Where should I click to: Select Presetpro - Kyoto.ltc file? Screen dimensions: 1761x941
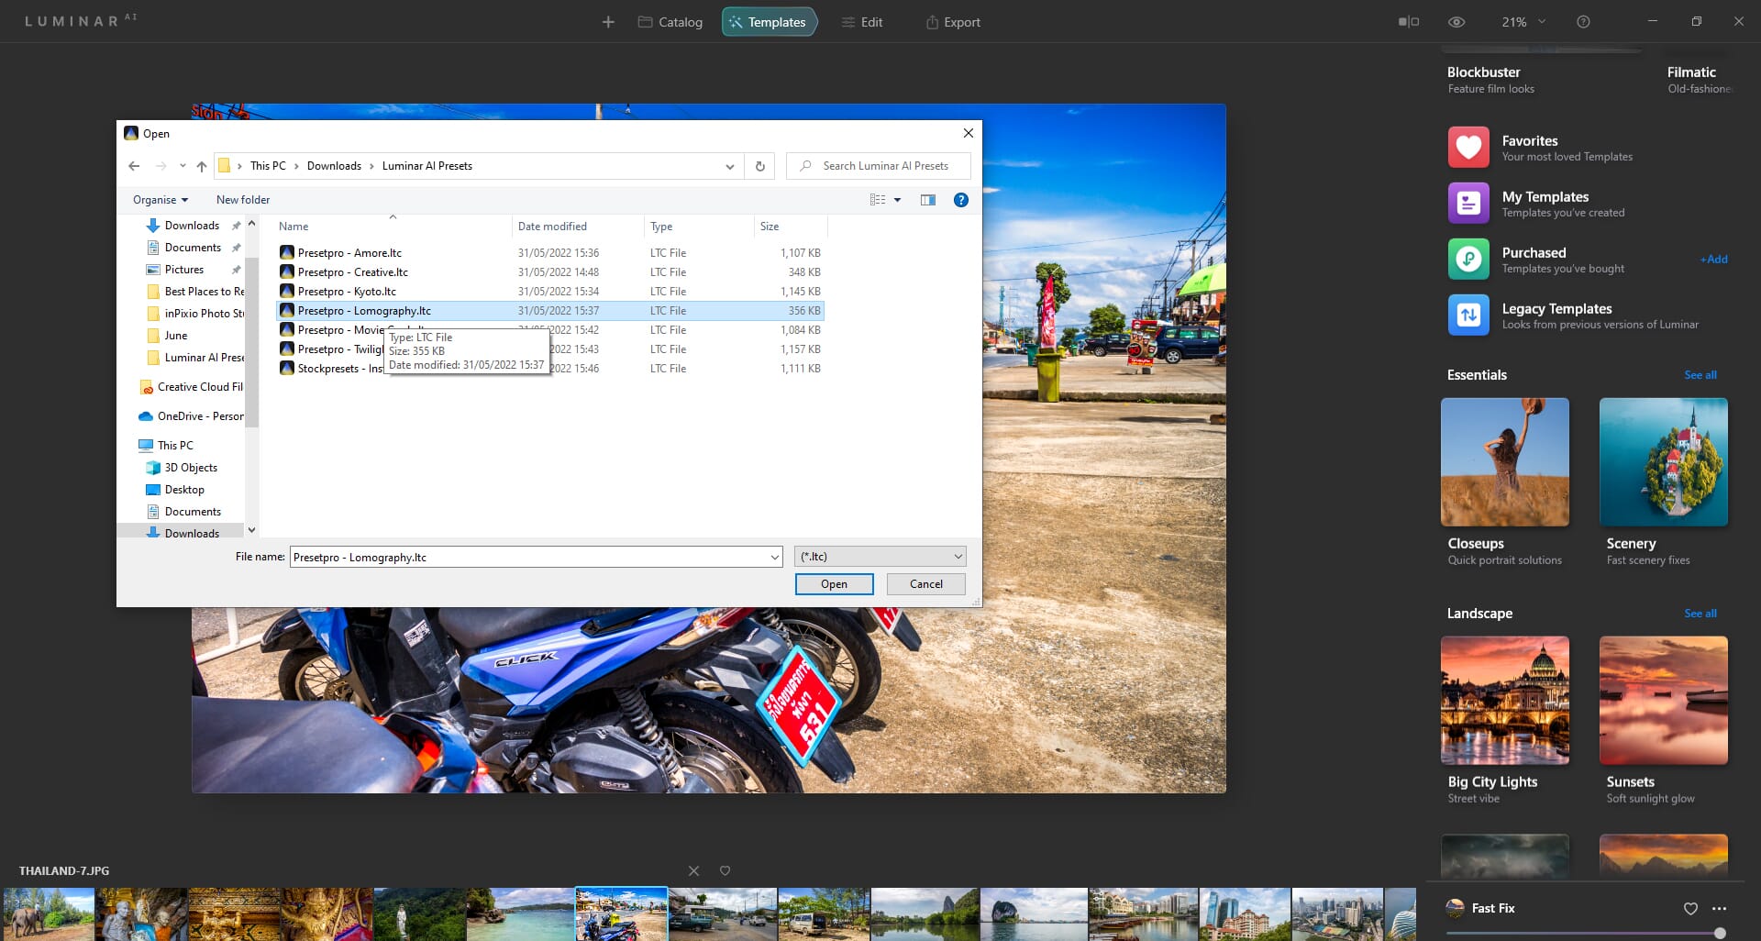click(550, 292)
